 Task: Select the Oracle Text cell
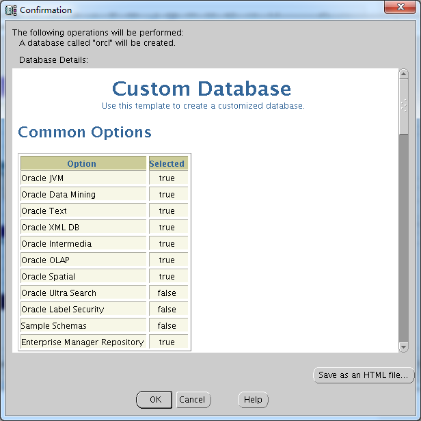pyautogui.click(x=83, y=211)
